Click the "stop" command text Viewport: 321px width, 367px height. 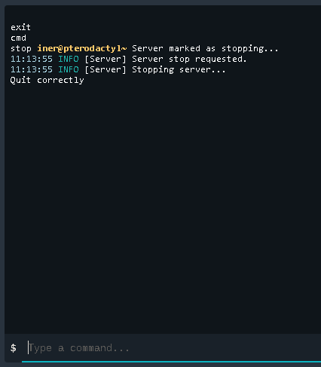pos(21,48)
